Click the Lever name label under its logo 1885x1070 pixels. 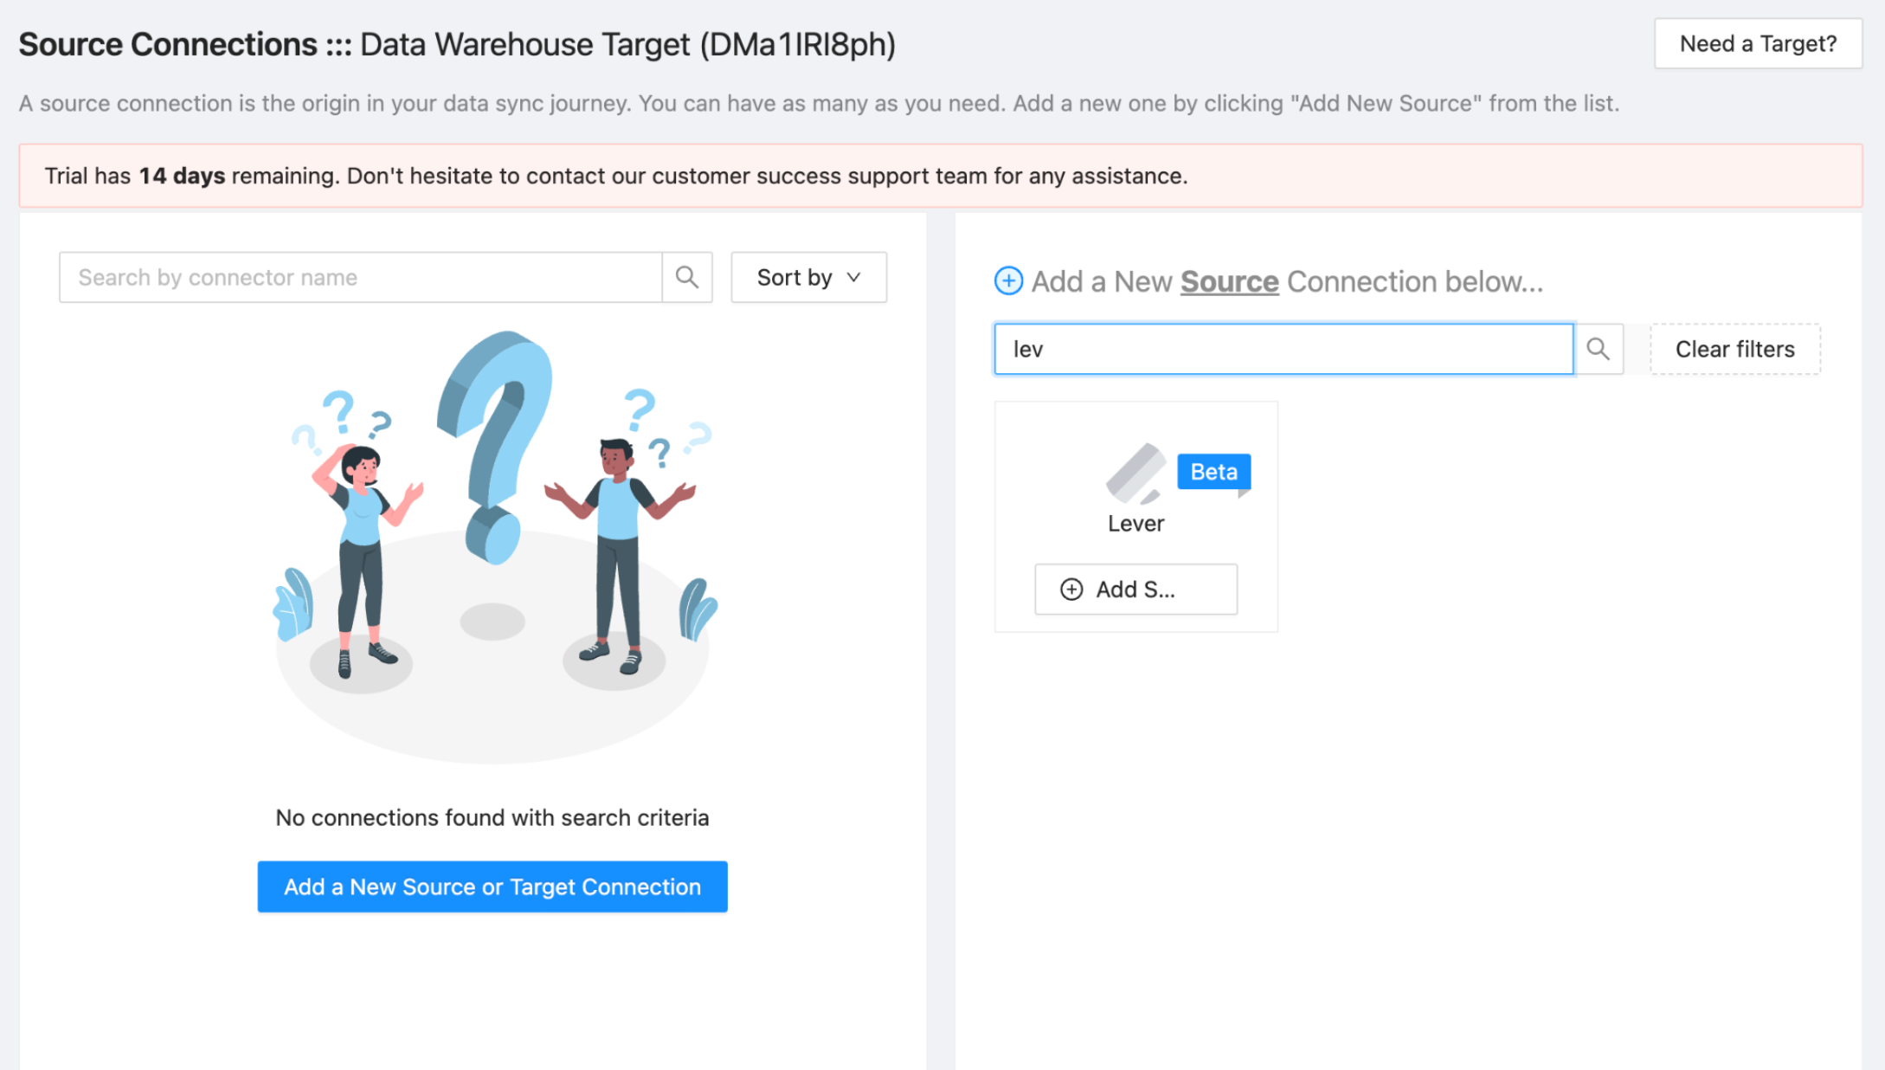click(1136, 523)
